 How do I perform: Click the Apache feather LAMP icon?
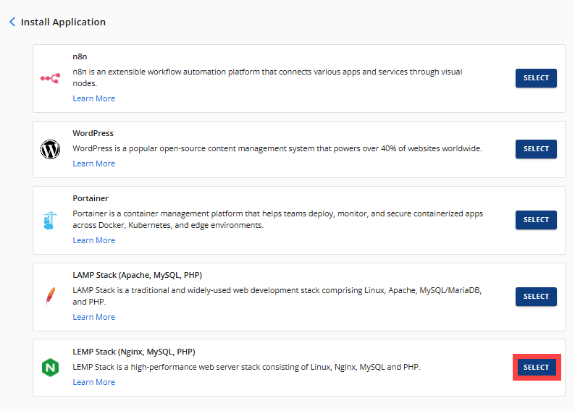point(50,297)
